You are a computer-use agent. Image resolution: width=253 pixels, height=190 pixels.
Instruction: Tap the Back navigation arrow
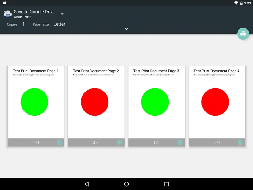[x=86, y=184]
